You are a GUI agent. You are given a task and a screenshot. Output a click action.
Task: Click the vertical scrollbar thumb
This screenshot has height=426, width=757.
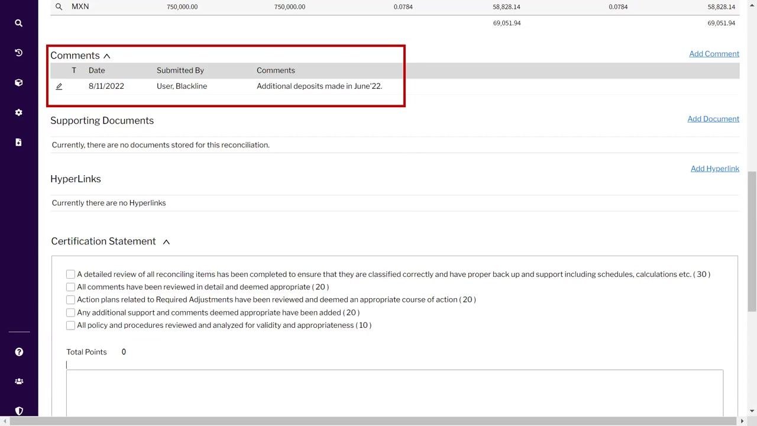(x=752, y=241)
